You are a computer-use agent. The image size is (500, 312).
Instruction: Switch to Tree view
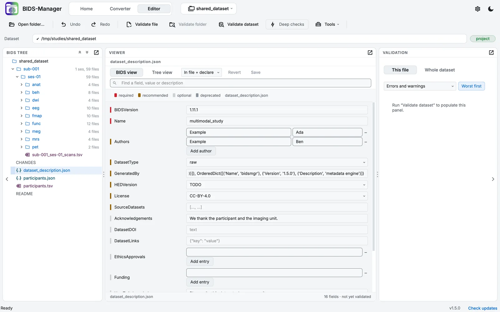pos(162,72)
